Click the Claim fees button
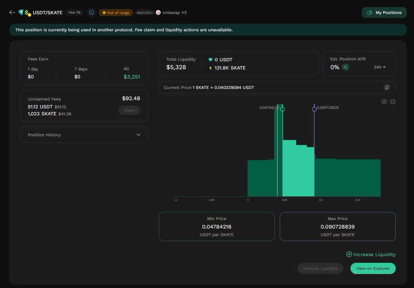Viewport: 414px width, 288px height. pos(129,110)
